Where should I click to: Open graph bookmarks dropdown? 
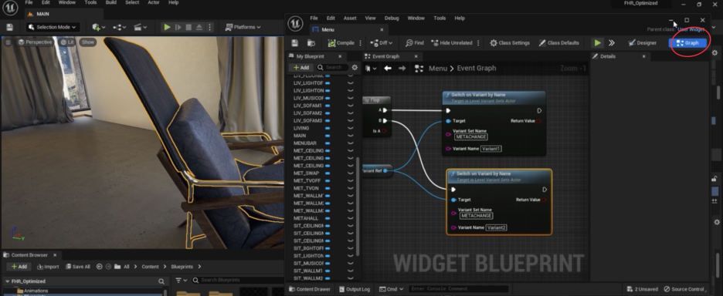tap(371, 68)
